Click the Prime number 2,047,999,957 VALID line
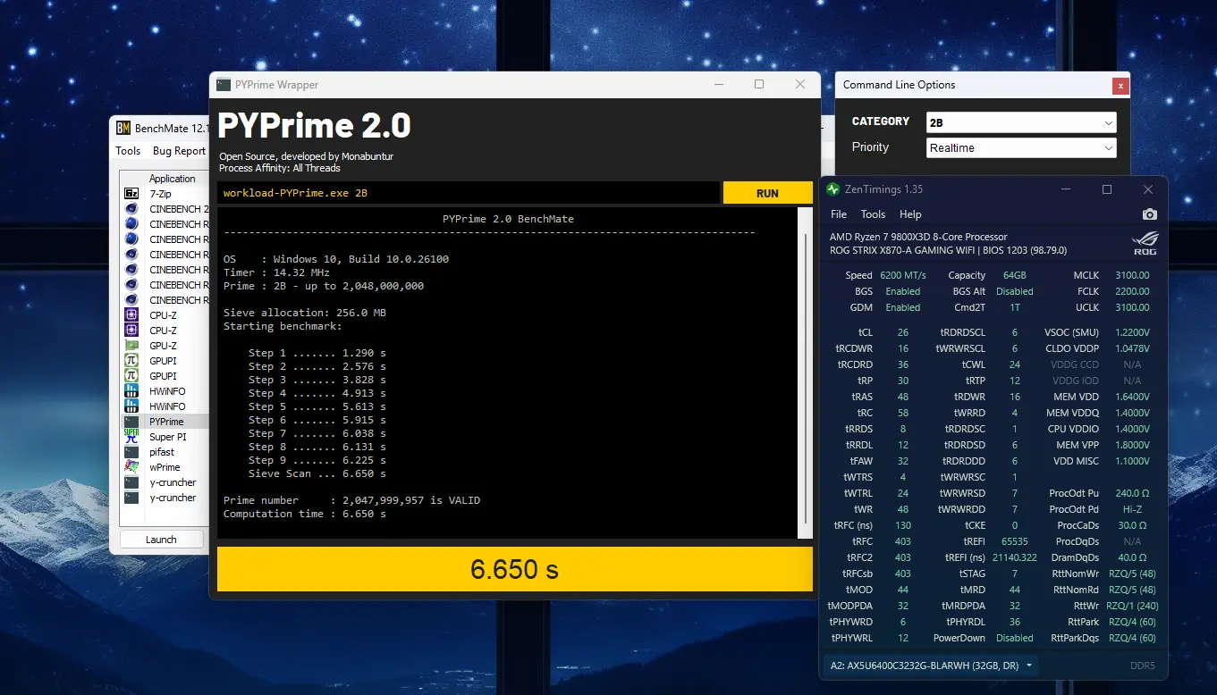1217x695 pixels. 351,500
